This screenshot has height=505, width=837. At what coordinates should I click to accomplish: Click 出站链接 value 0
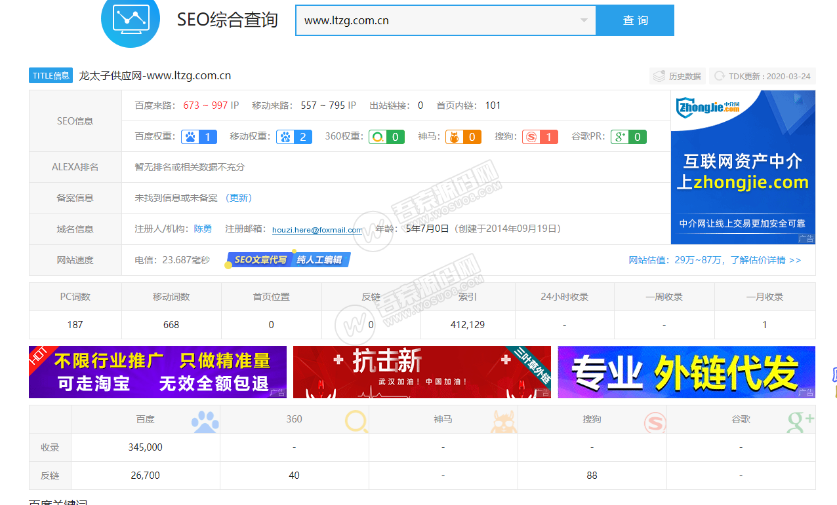(x=420, y=105)
